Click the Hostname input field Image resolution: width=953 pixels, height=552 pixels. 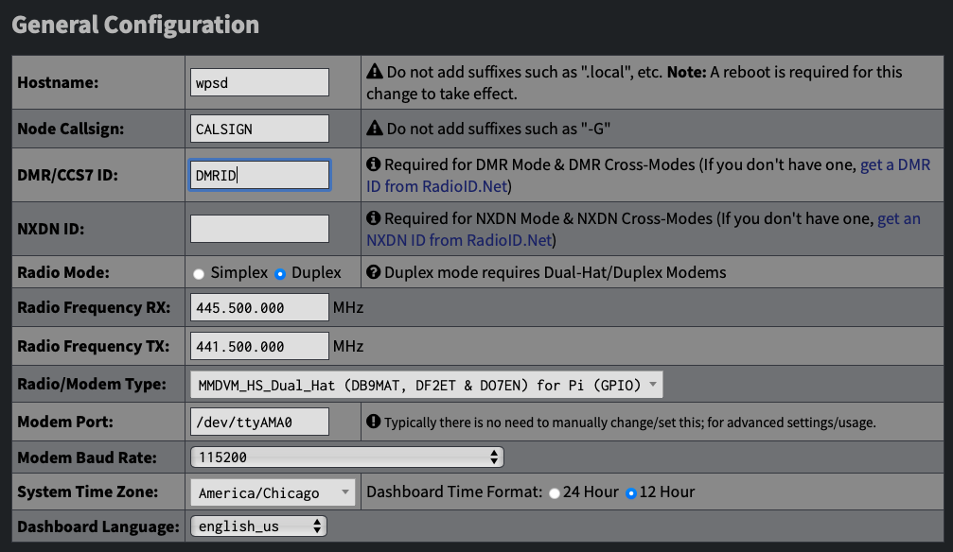[259, 82]
